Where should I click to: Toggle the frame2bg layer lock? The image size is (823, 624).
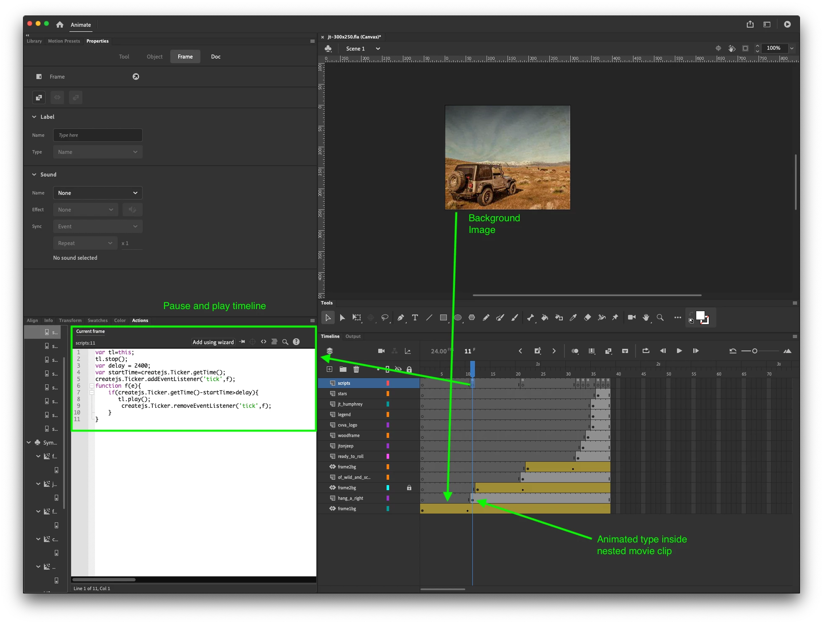(x=409, y=488)
